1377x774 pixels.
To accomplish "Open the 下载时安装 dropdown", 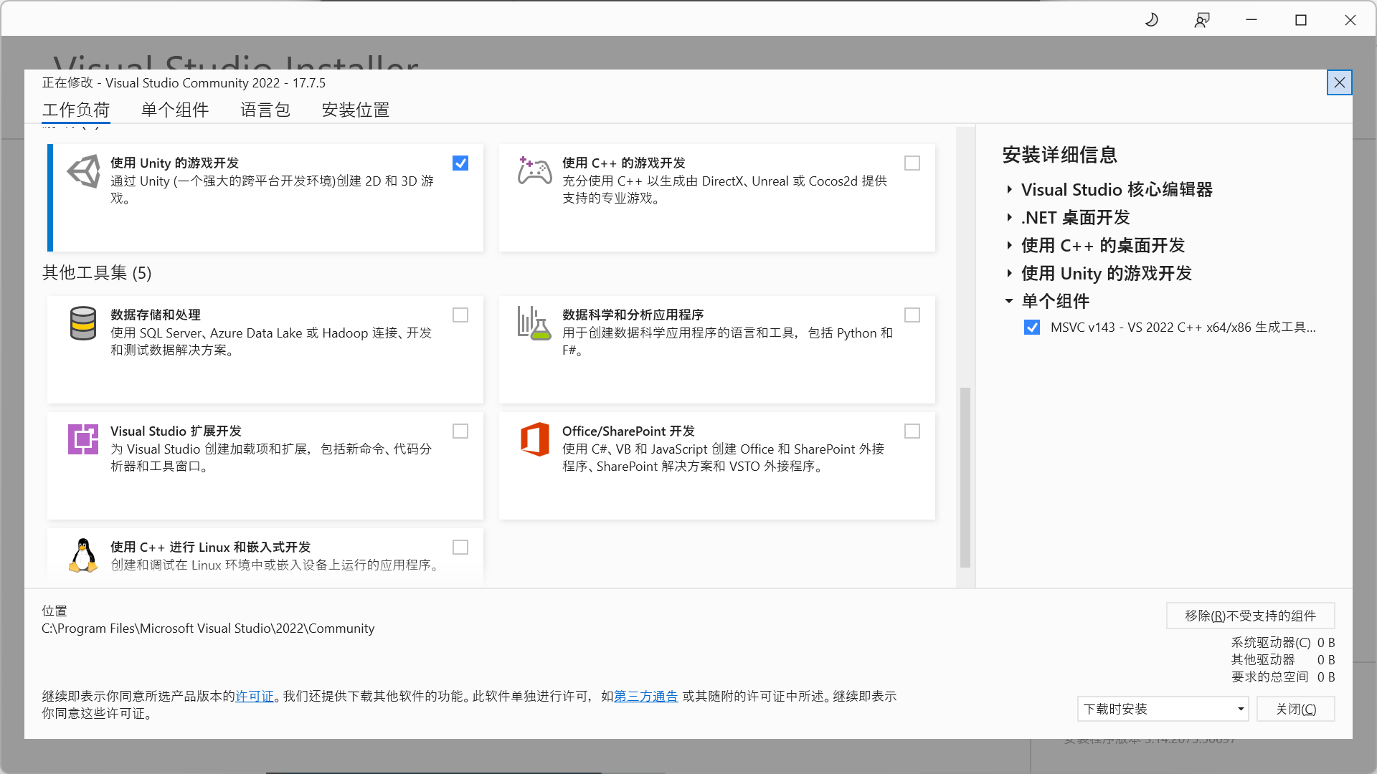I will point(1163,709).
